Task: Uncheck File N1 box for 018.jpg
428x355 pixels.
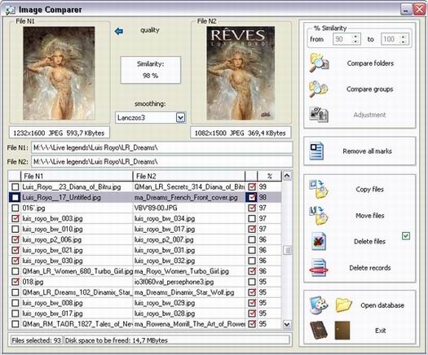Action: pos(15,282)
